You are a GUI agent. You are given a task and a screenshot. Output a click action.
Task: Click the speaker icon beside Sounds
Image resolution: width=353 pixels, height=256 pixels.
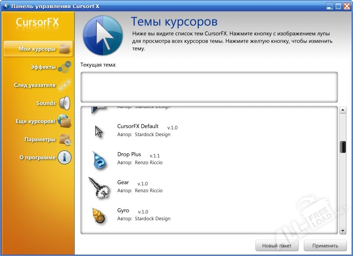pos(65,103)
